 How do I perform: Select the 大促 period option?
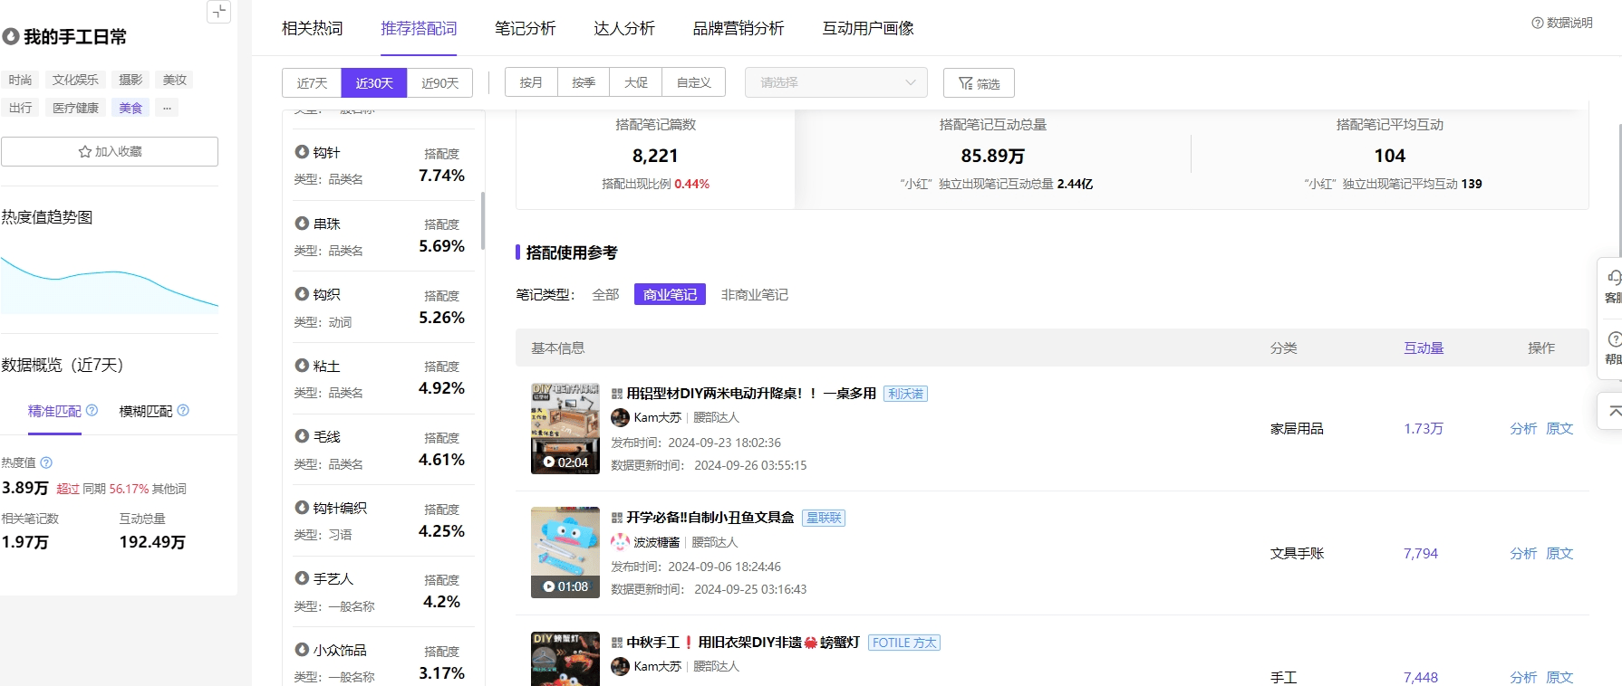[636, 83]
